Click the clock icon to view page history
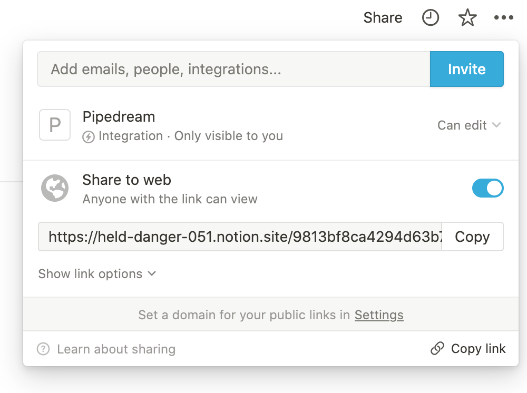527x393 pixels. 430,17
